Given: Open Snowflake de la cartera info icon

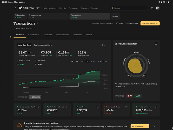Looking at the screenshot, I should pos(156,44).
